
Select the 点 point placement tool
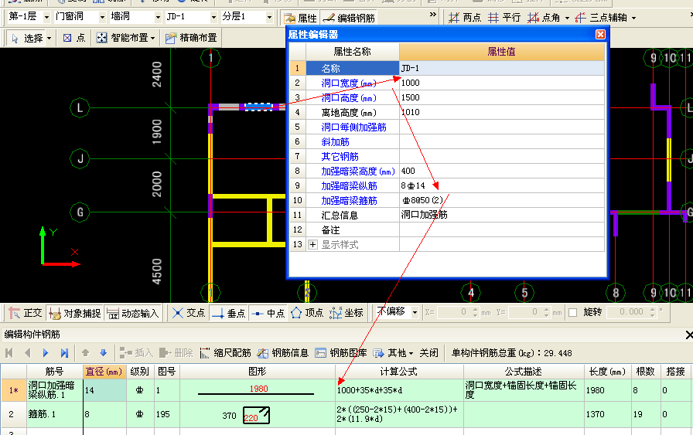click(73, 38)
